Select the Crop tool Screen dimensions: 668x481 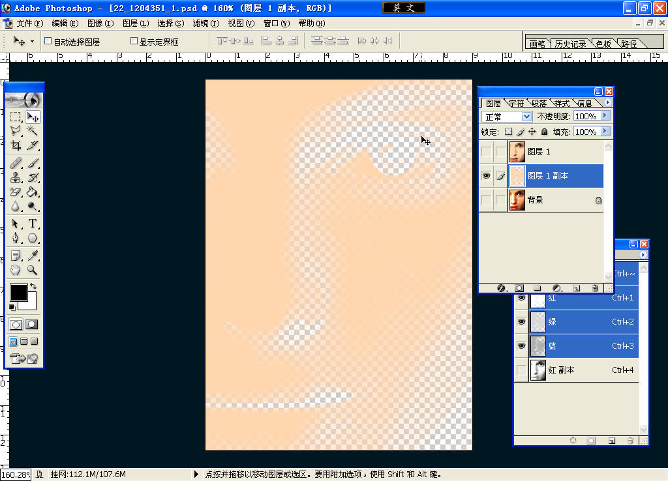pyautogui.click(x=16, y=145)
